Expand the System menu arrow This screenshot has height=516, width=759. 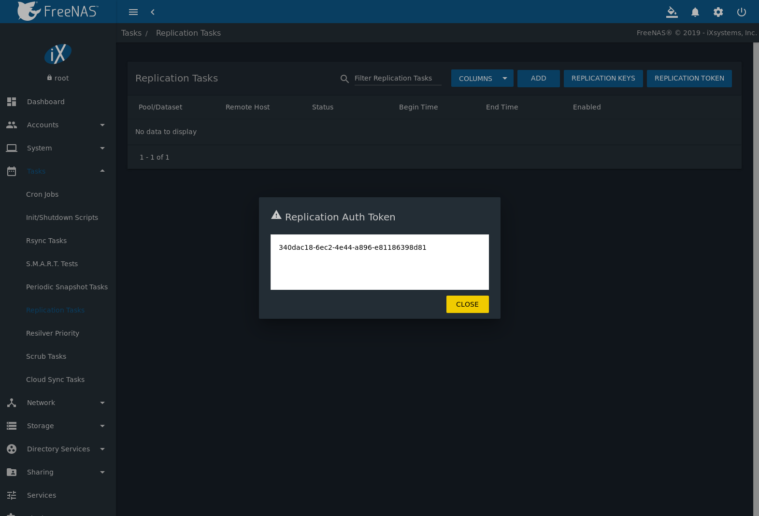pos(102,148)
